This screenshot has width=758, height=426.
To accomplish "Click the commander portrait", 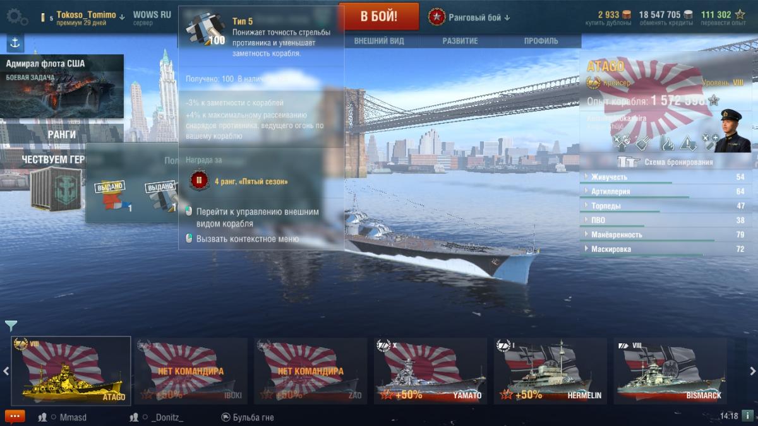I will pos(732,131).
